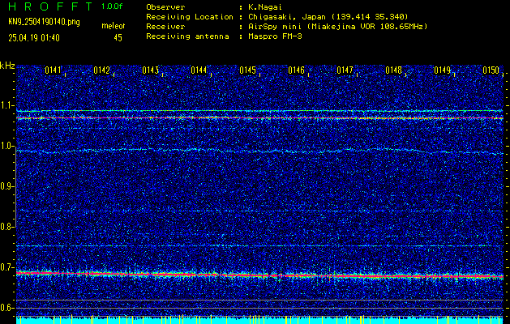Click time marker 0147
Image resolution: width=510 pixels, height=324 pixels.
pos(345,70)
